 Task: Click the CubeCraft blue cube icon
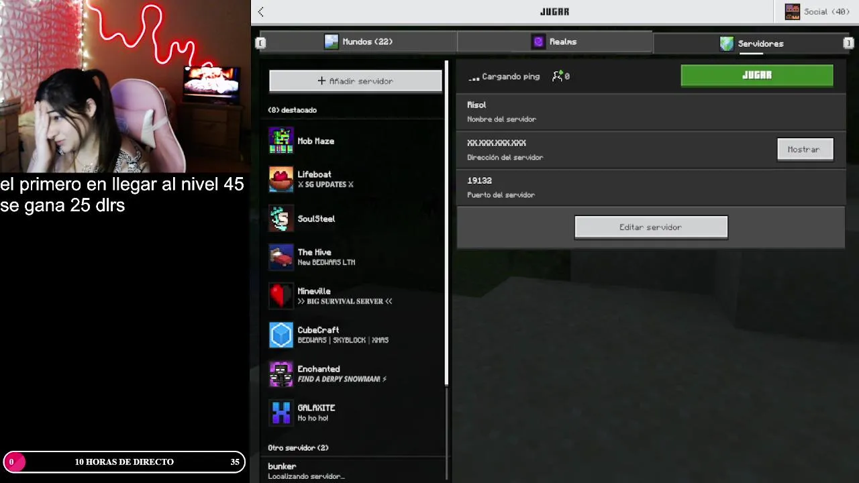pos(281,335)
